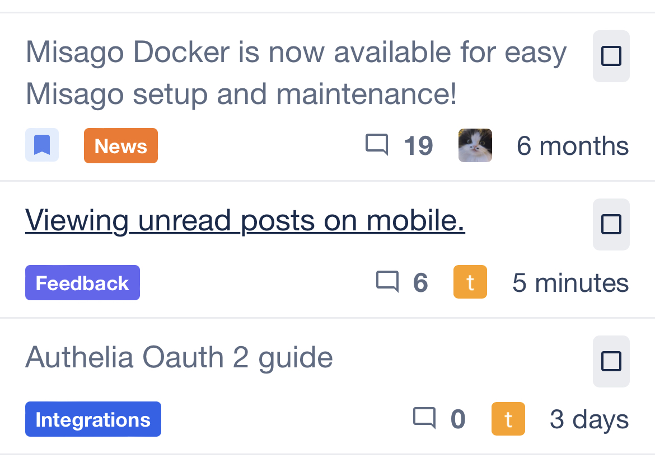Open the cat avatar poster profile
The width and height of the screenshot is (655, 468).
(475, 145)
